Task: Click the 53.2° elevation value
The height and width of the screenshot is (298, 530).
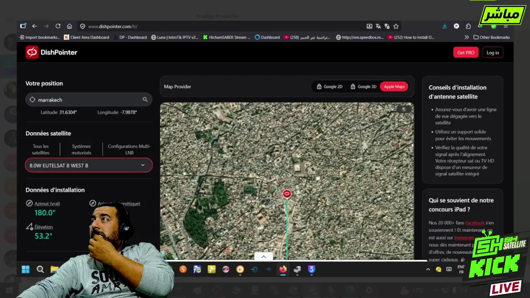Action: pos(43,236)
